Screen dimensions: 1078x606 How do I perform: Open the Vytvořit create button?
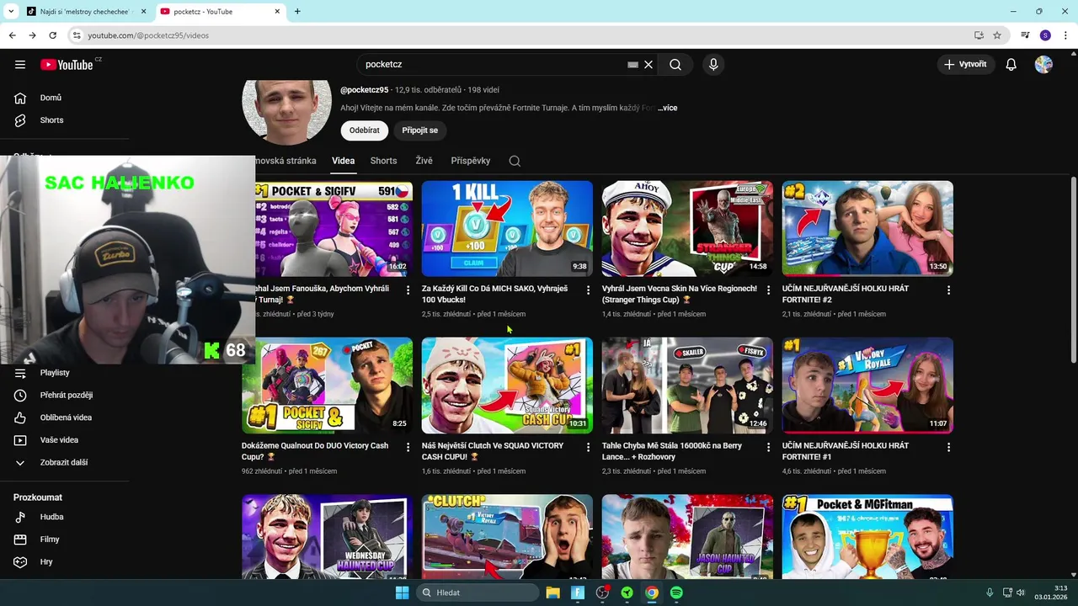965,65
